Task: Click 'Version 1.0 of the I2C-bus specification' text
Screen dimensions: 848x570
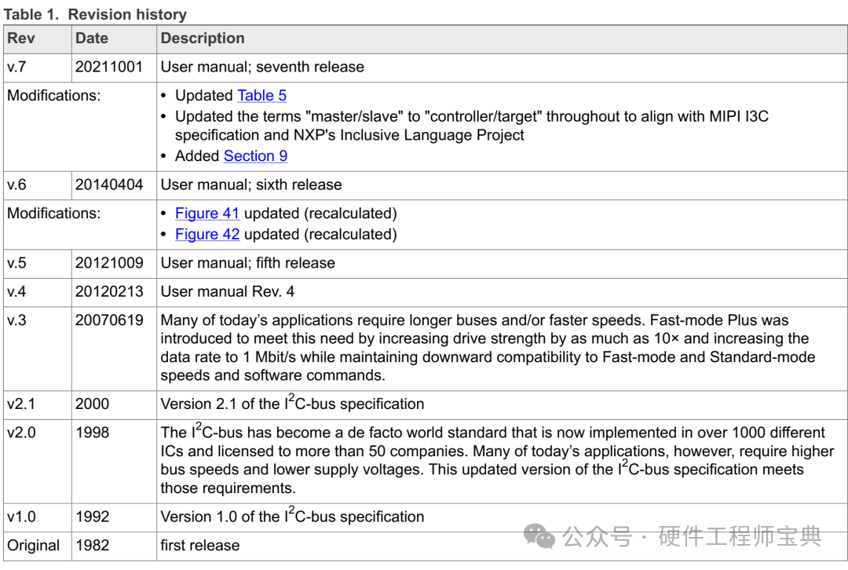Action: pyautogui.click(x=292, y=516)
